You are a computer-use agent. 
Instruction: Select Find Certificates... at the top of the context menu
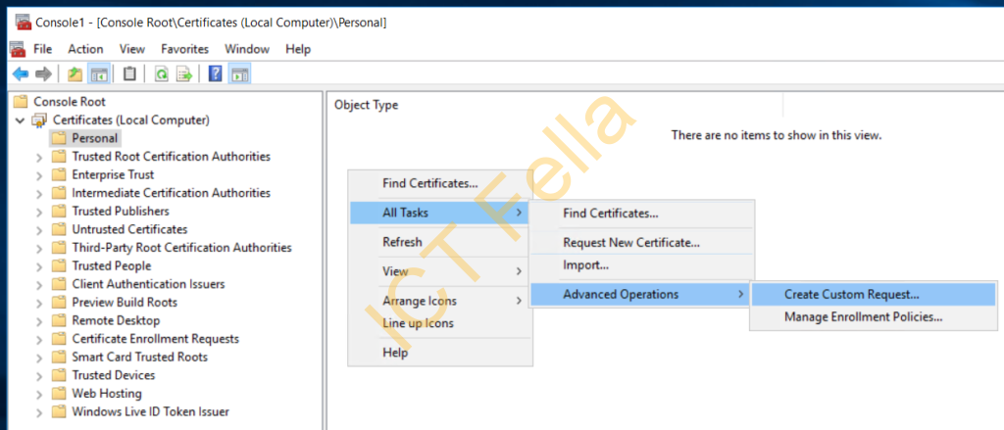(440, 183)
